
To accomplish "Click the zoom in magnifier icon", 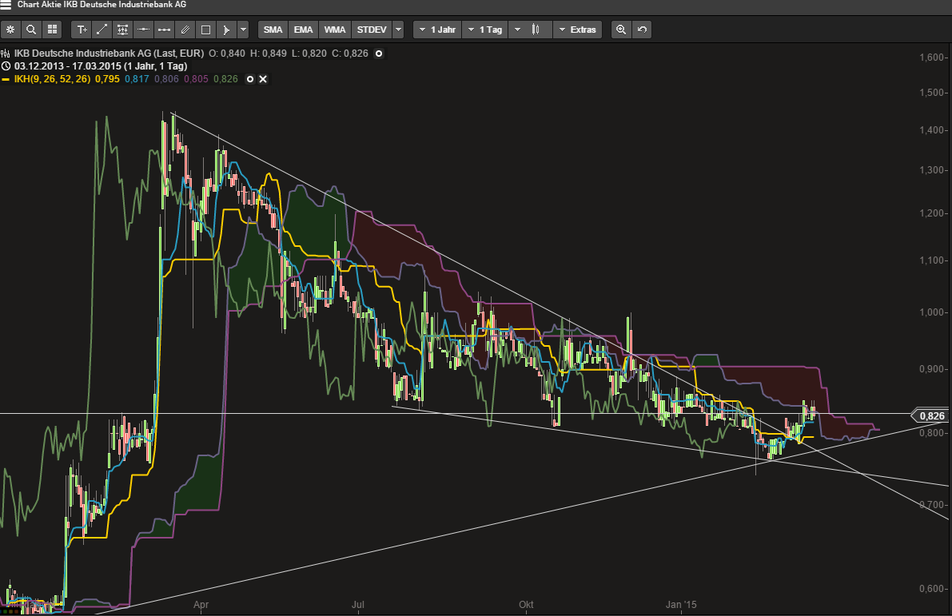I will click(x=620, y=30).
